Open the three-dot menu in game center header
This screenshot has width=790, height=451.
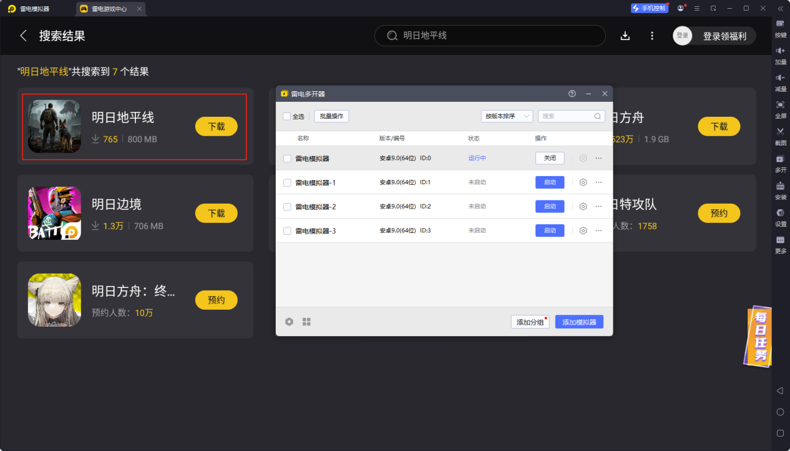652,36
